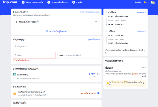Open Trip Coins balance showing 50

click(x=146, y=2)
